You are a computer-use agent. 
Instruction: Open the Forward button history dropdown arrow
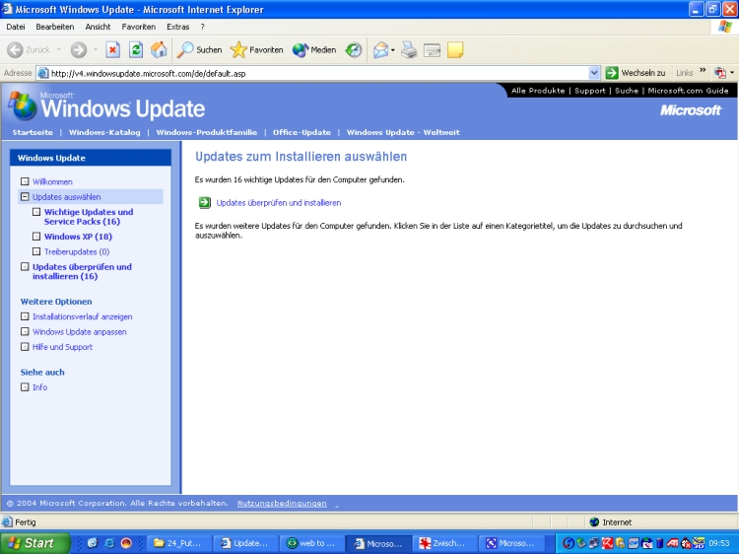point(96,50)
